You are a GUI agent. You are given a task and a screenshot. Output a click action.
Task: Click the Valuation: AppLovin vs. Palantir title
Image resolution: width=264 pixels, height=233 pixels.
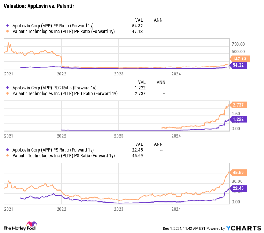coord(39,6)
